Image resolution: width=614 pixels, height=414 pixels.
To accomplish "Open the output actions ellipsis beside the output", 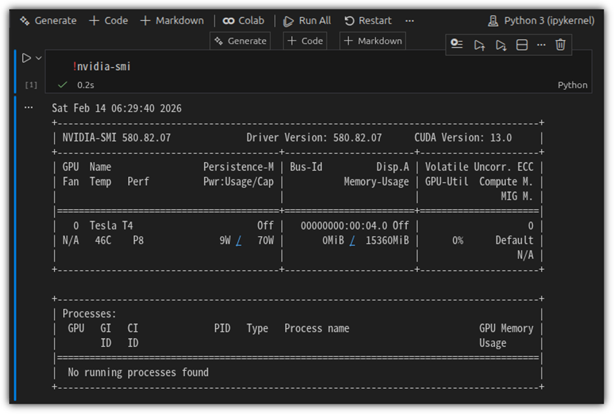I will click(x=28, y=107).
